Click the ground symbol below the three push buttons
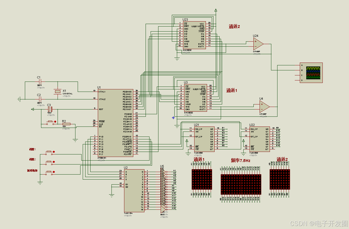 coord(40,183)
